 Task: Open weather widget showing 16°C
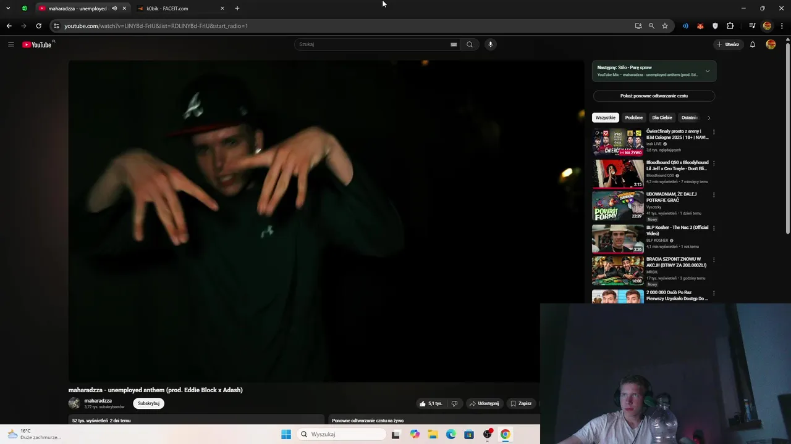click(x=34, y=434)
